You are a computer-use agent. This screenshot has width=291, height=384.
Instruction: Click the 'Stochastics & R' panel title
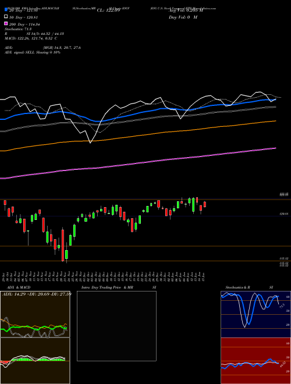(x=237, y=287)
